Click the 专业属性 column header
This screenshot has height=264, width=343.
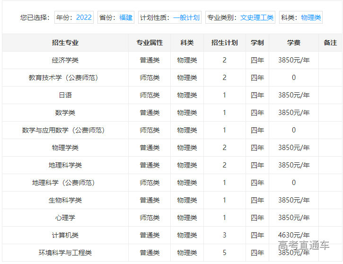150,43
